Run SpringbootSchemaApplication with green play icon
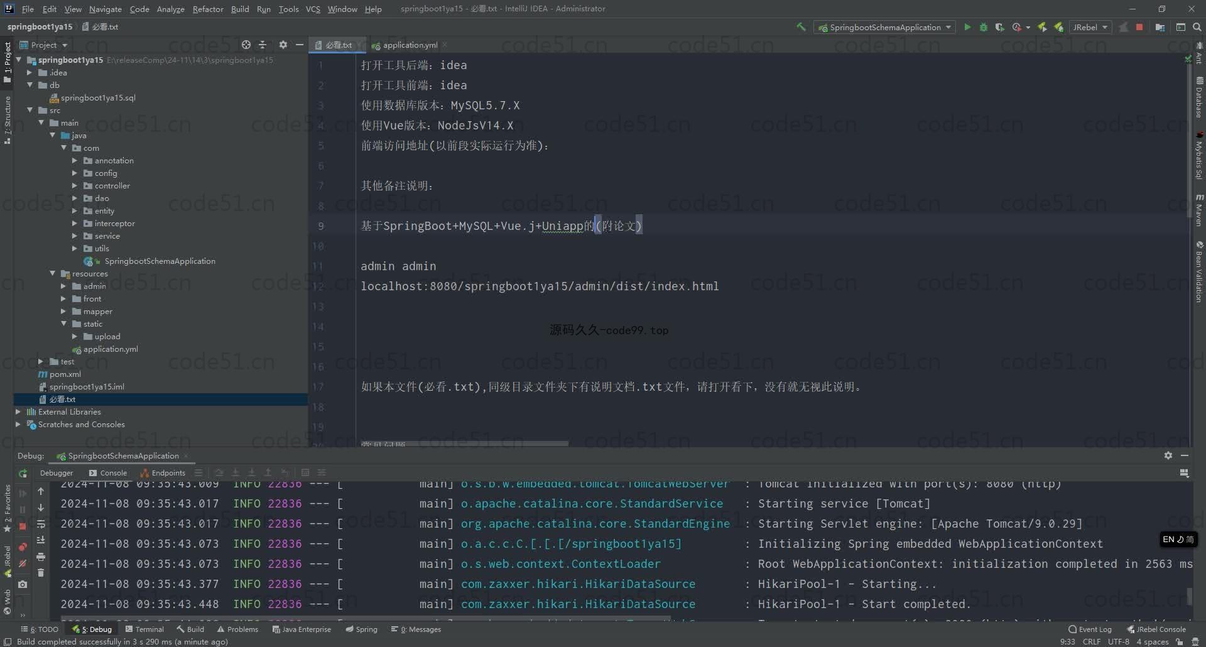The width and height of the screenshot is (1206, 647). [x=967, y=27]
